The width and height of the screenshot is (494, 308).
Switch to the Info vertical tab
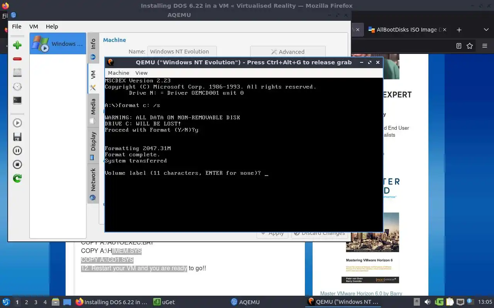[x=93, y=49]
